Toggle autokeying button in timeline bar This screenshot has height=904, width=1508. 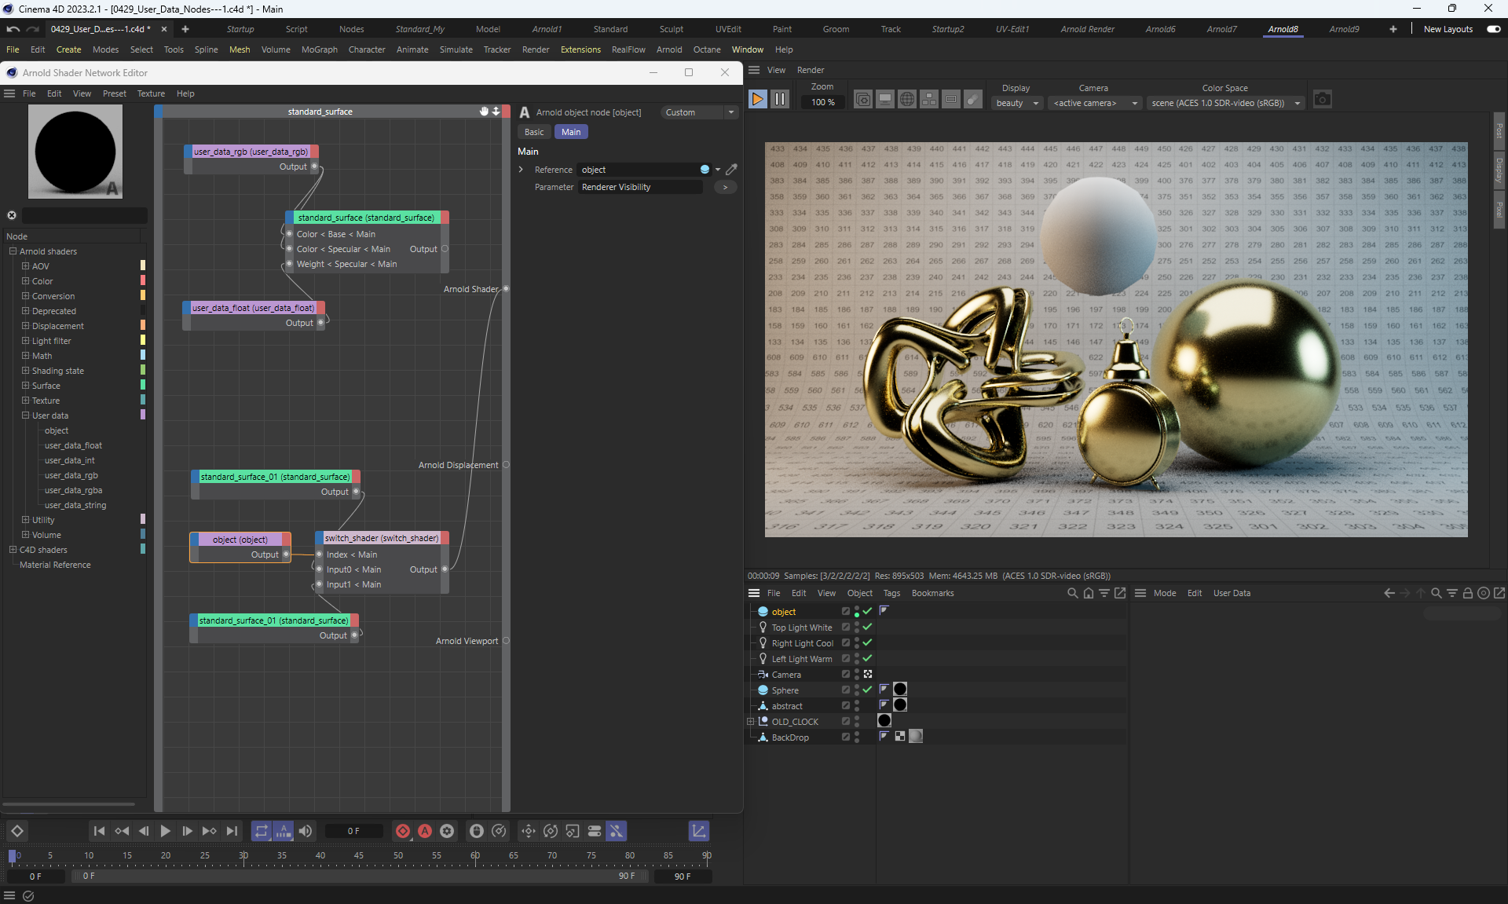pos(425,831)
